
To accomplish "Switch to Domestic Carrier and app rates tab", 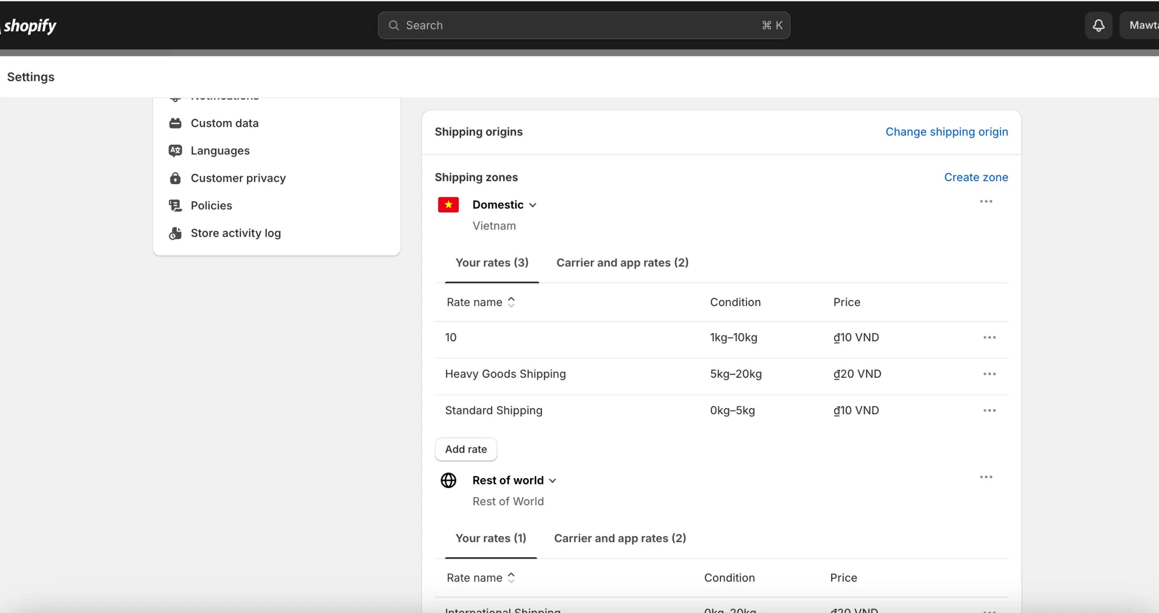I will click(622, 263).
